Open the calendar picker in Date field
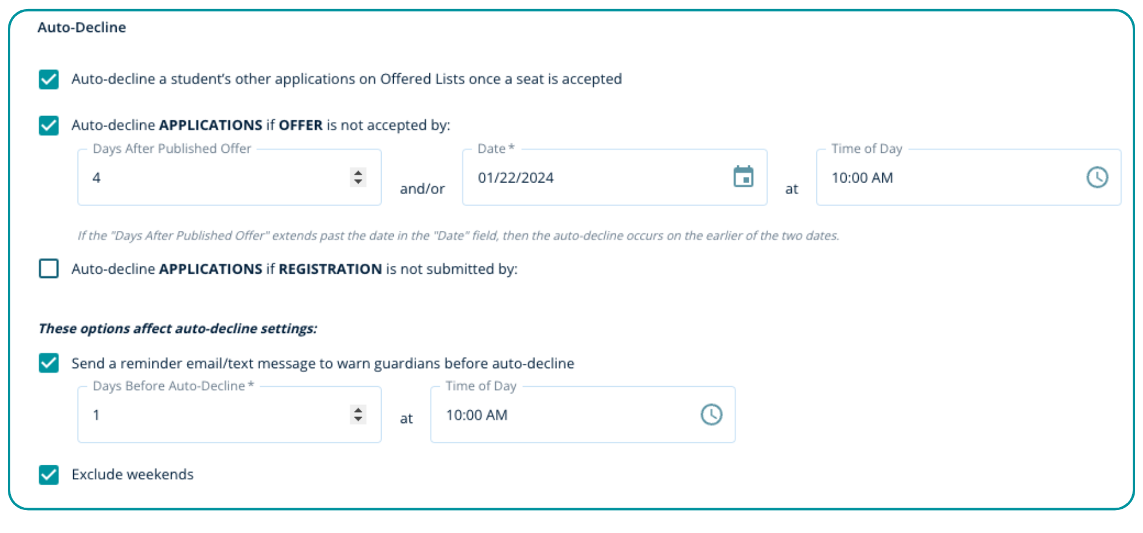The width and height of the screenshot is (1143, 533). click(743, 177)
